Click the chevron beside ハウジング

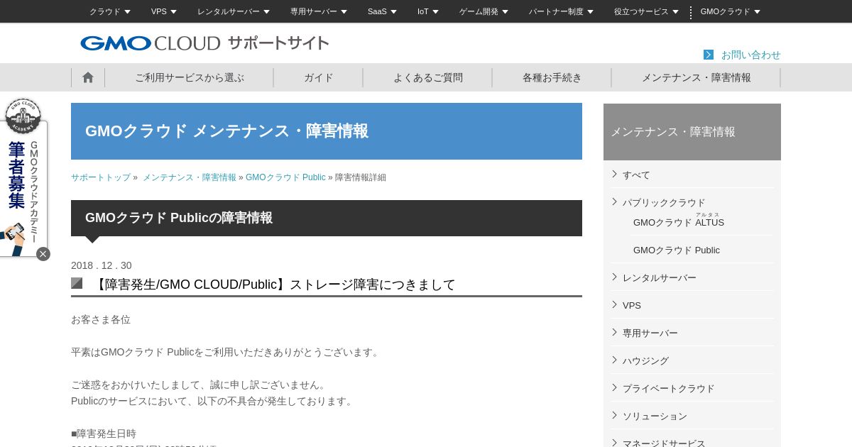(615, 360)
